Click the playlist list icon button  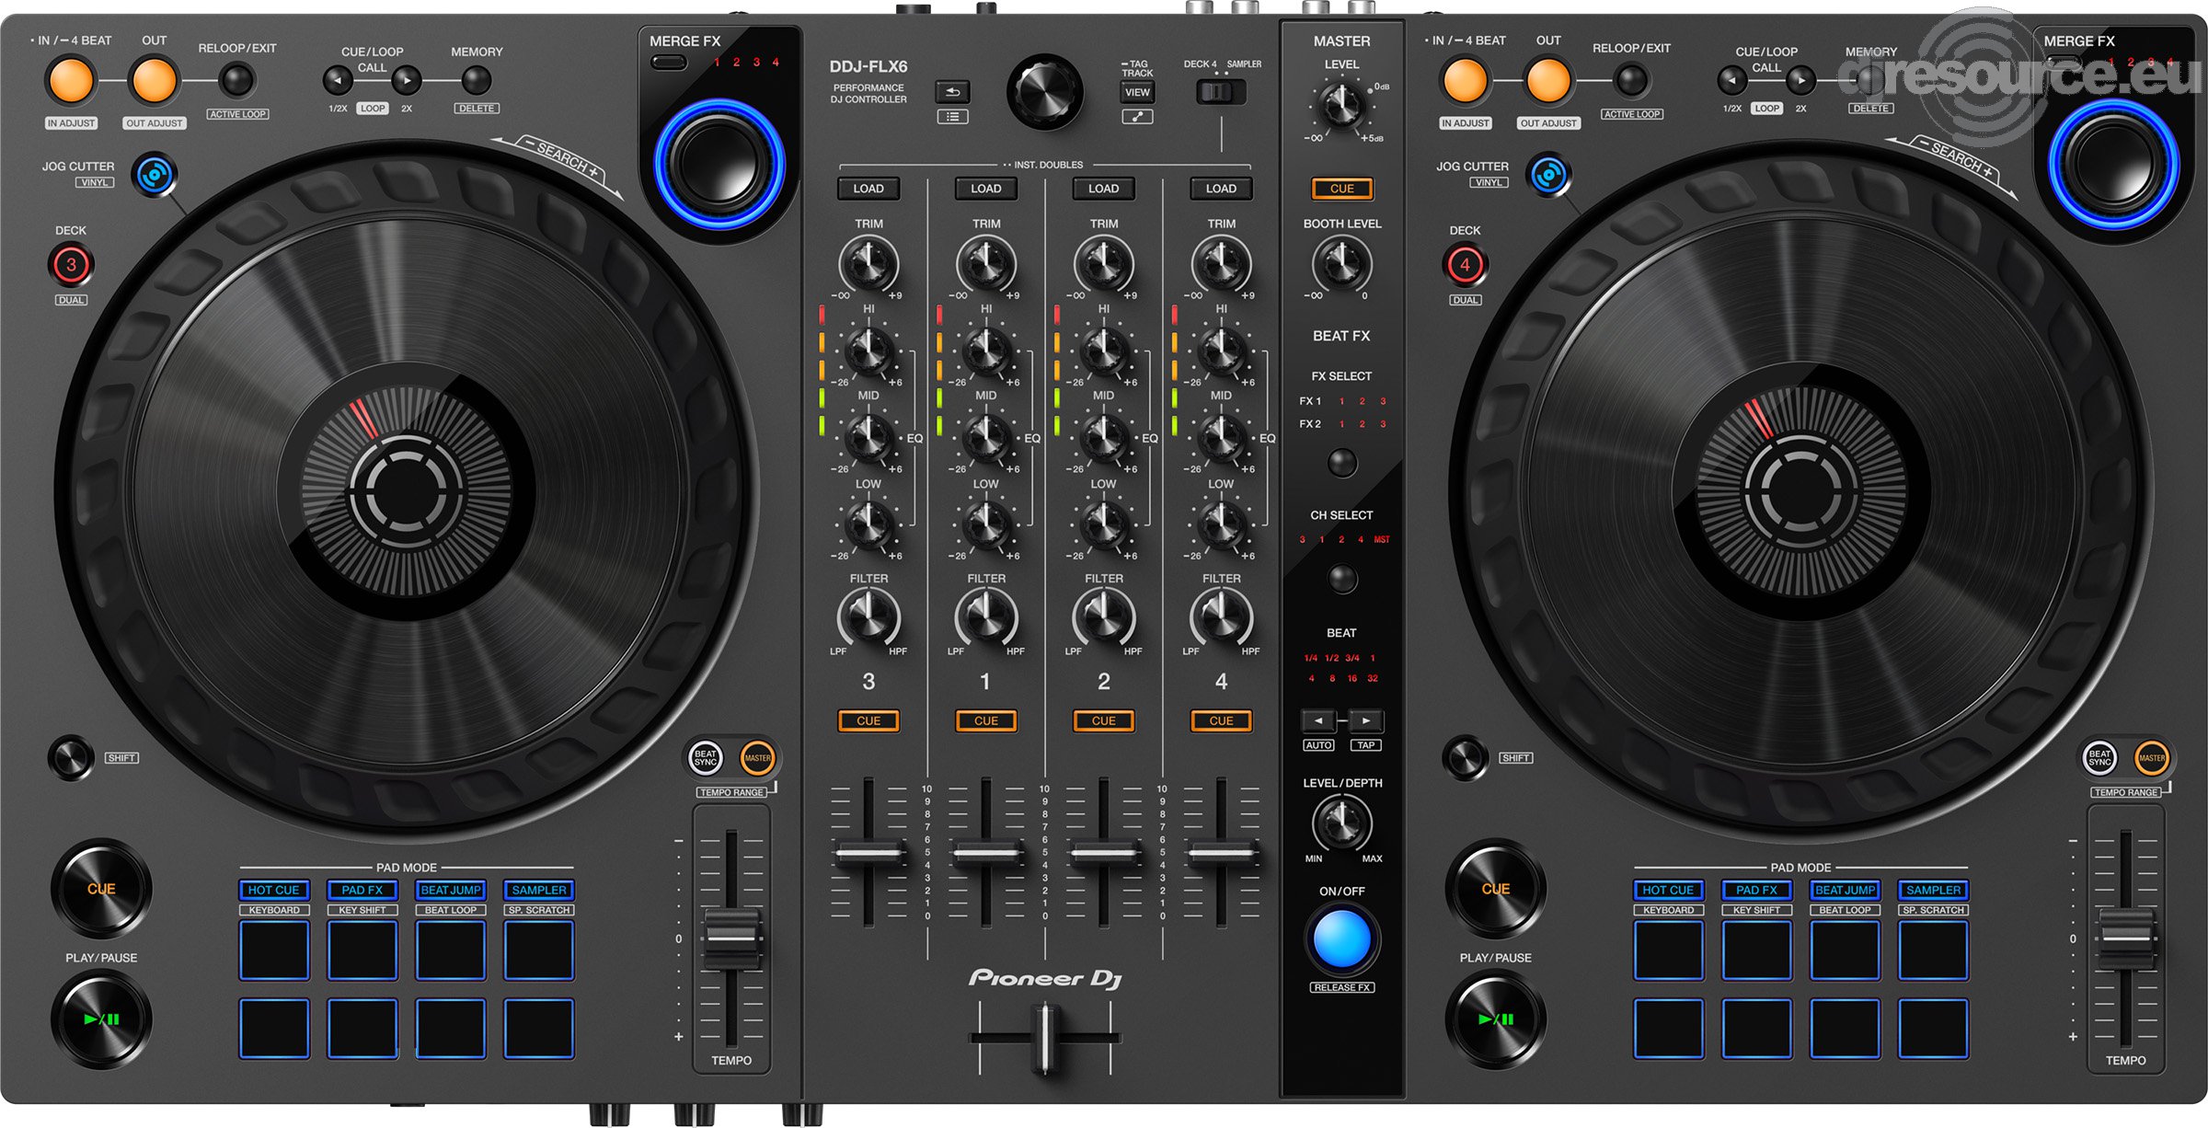(952, 117)
